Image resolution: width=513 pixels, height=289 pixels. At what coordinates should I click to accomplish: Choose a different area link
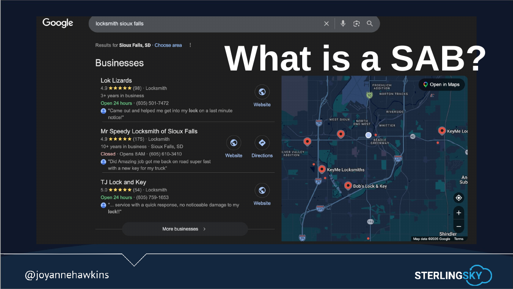click(x=168, y=45)
